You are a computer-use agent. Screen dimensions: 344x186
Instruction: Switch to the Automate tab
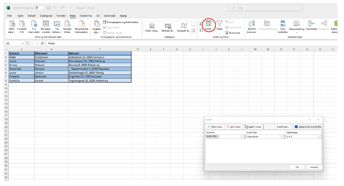point(109,16)
